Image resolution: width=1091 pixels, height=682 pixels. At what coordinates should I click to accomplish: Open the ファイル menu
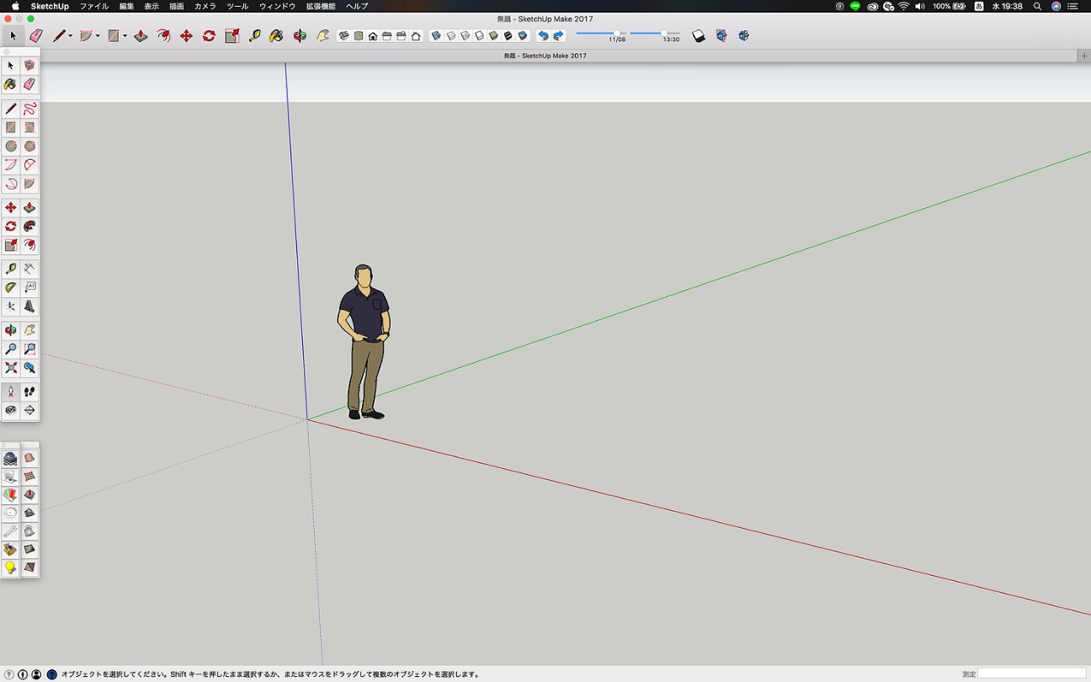[x=93, y=6]
